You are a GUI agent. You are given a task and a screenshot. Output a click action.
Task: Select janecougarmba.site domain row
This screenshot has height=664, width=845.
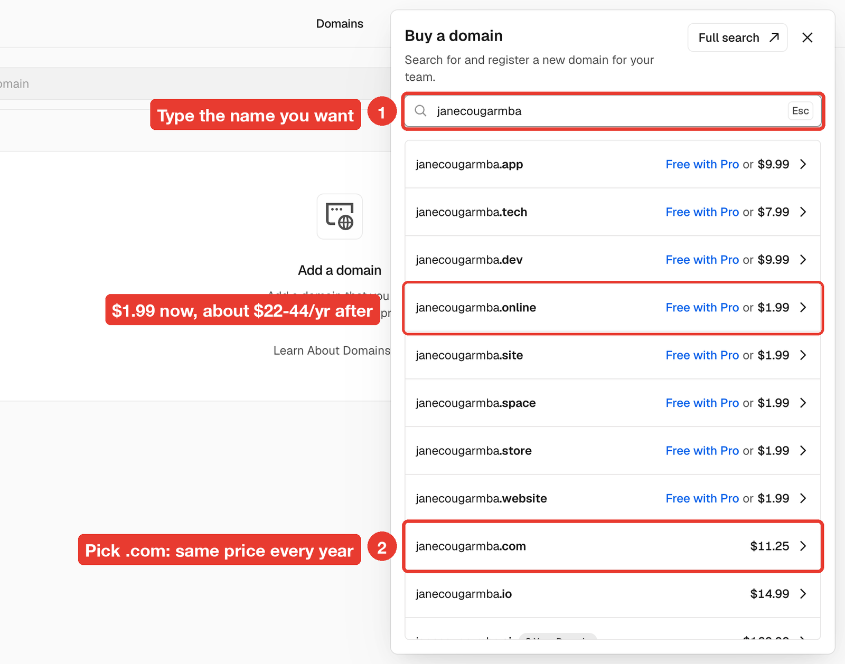point(613,355)
